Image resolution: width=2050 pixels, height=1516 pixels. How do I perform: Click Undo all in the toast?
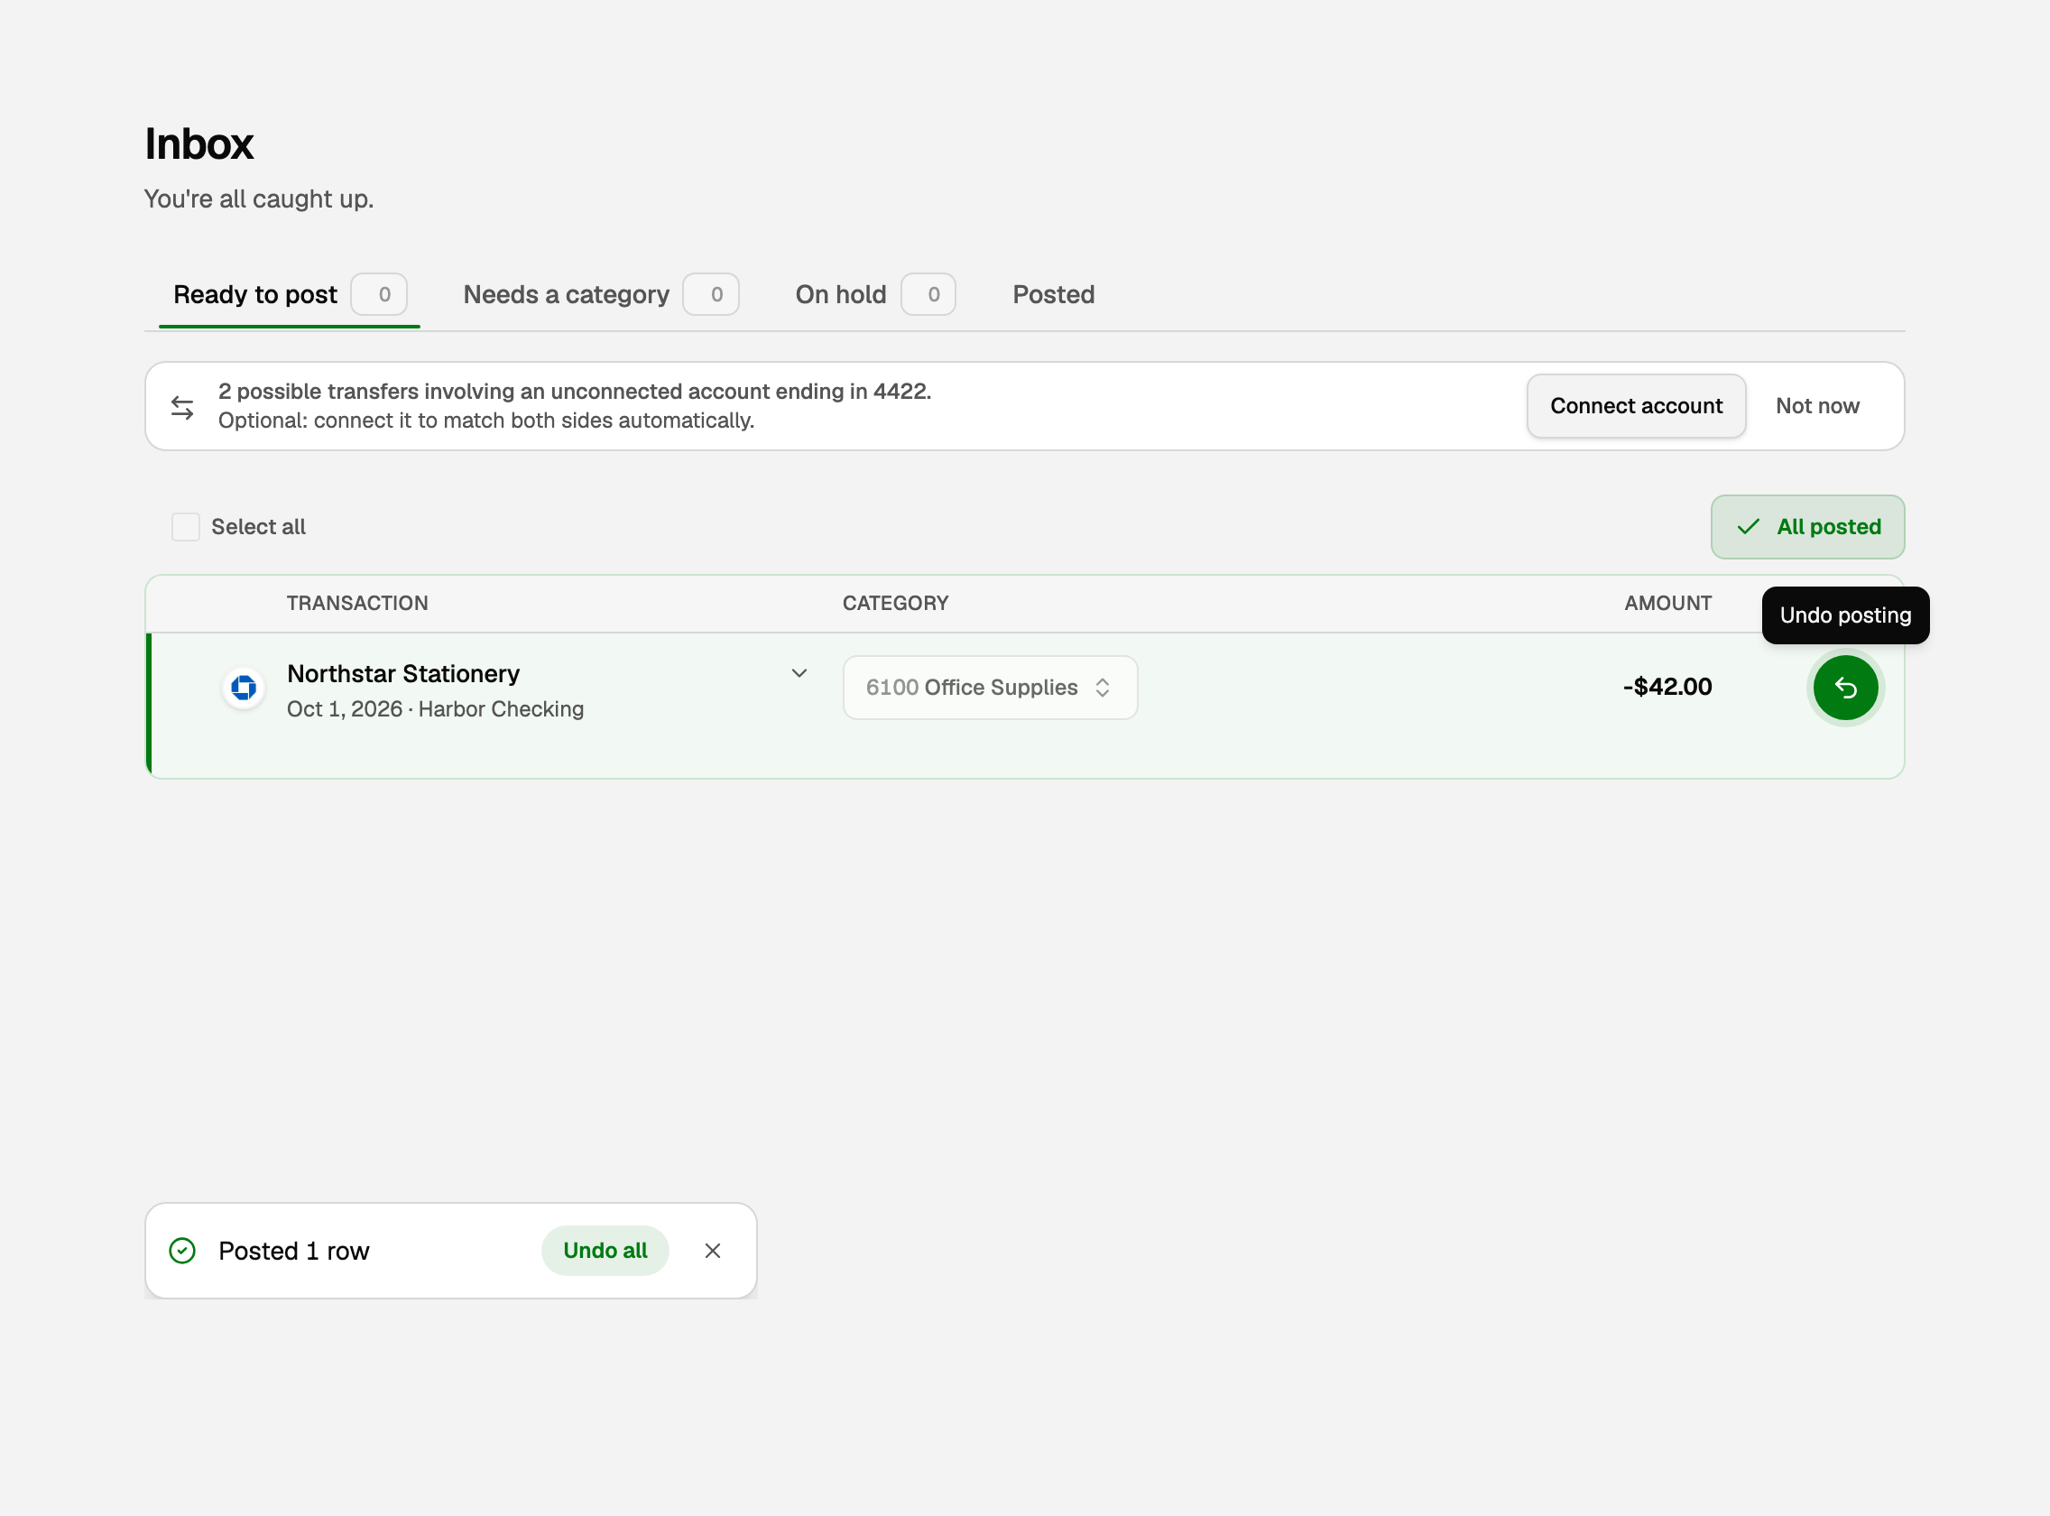click(x=605, y=1250)
